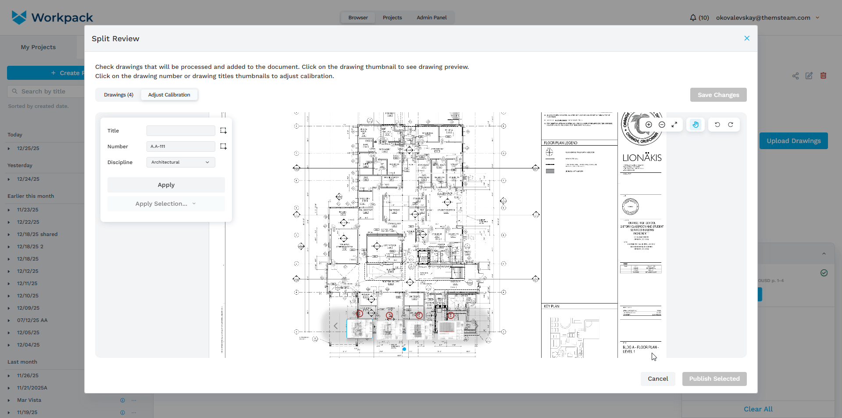Open the notifications bell
Screen dimensions: 842x418
point(693,18)
